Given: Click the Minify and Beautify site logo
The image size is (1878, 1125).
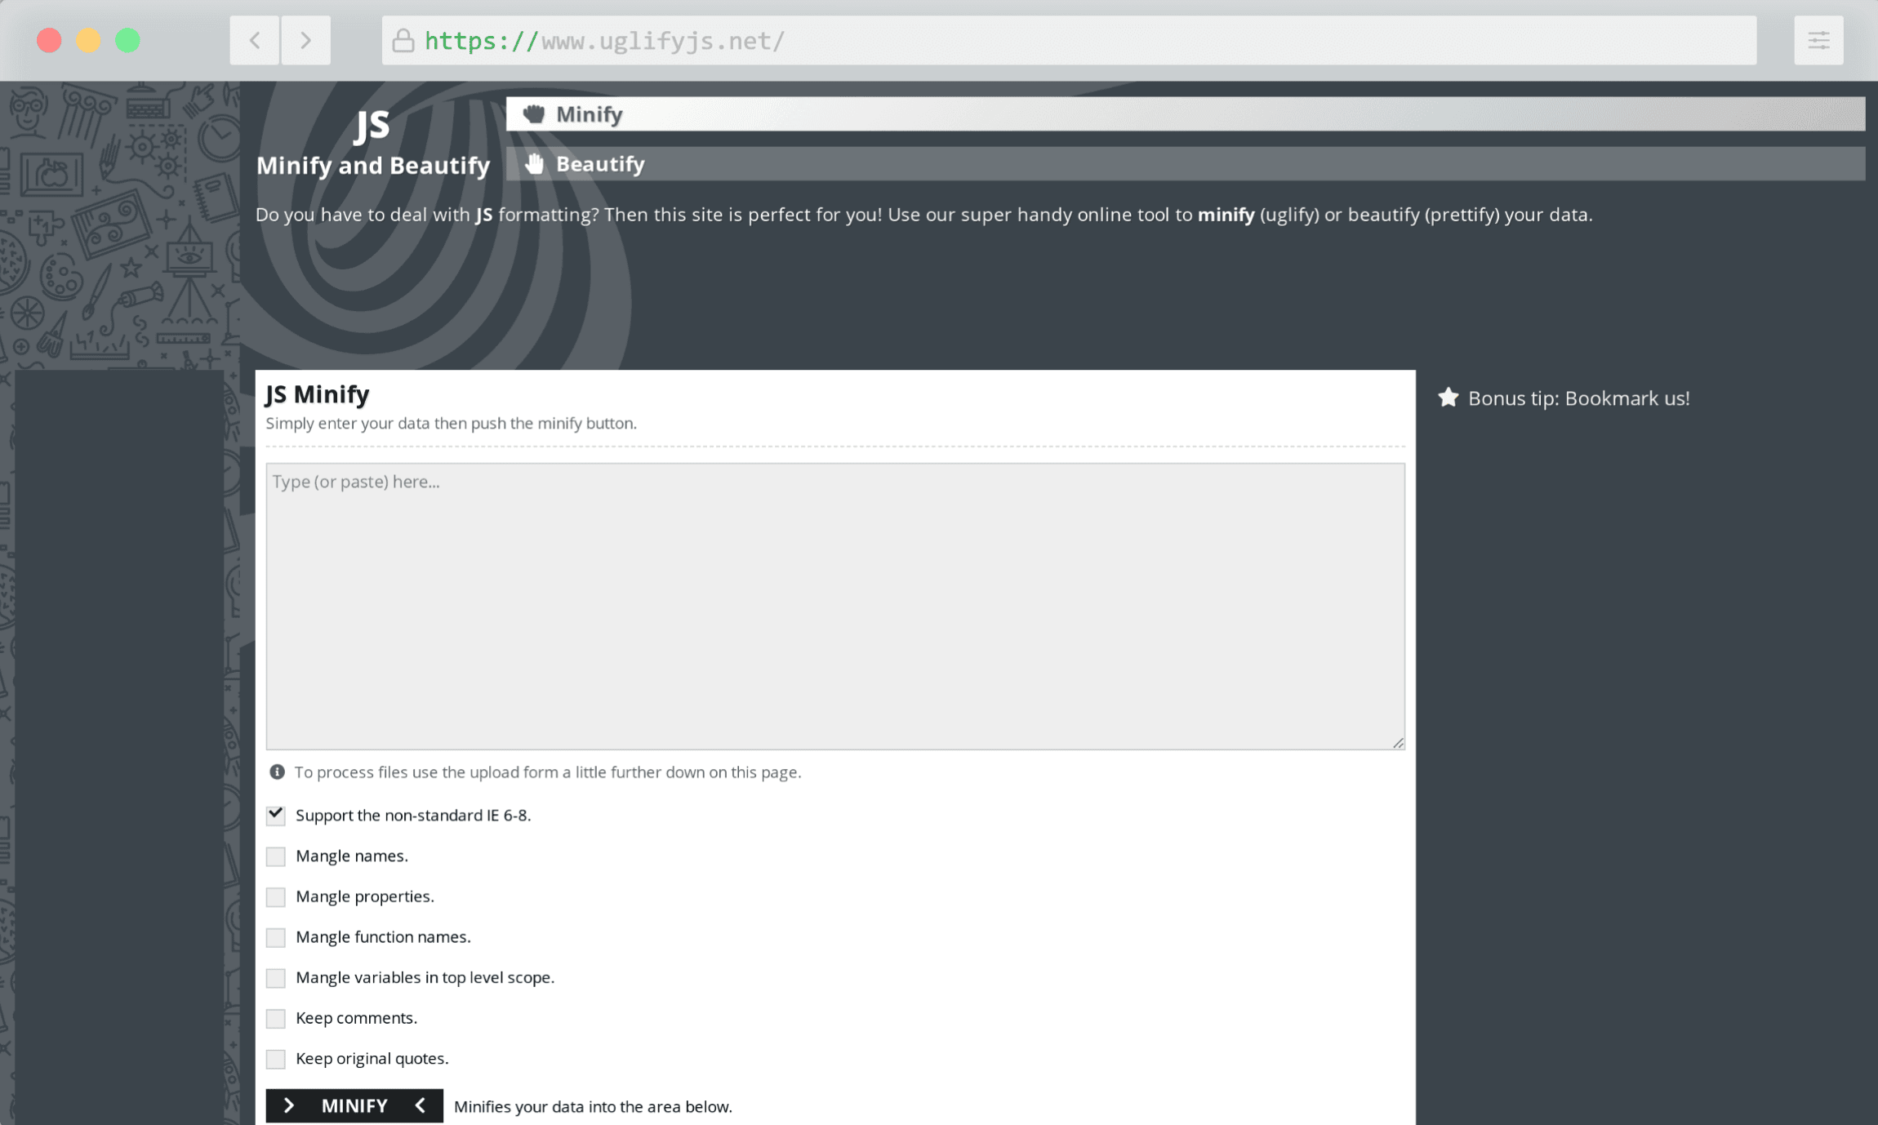Looking at the screenshot, I should pyautogui.click(x=373, y=143).
